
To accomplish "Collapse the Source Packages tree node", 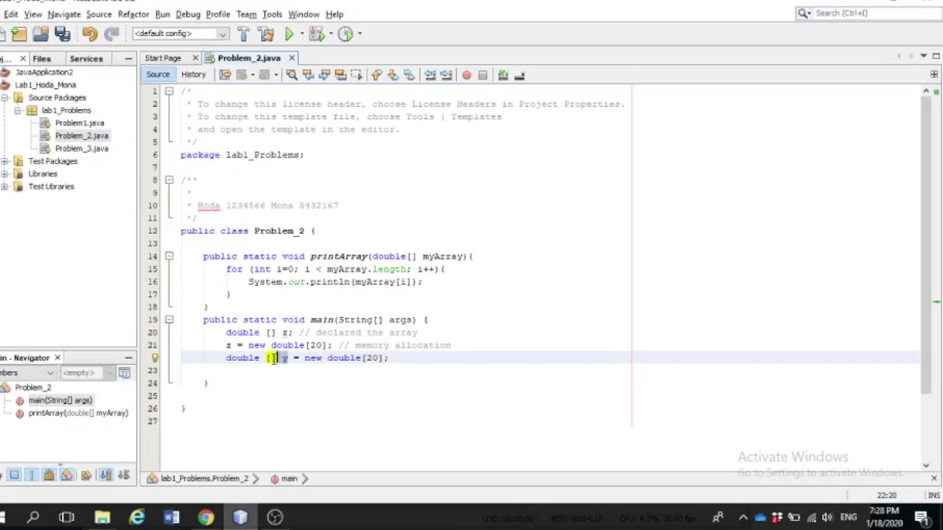I will click(x=5, y=98).
